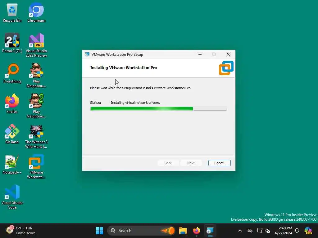Click the VMware Workstation Pro Setup title text
The image size is (318, 238).
pos(117,55)
